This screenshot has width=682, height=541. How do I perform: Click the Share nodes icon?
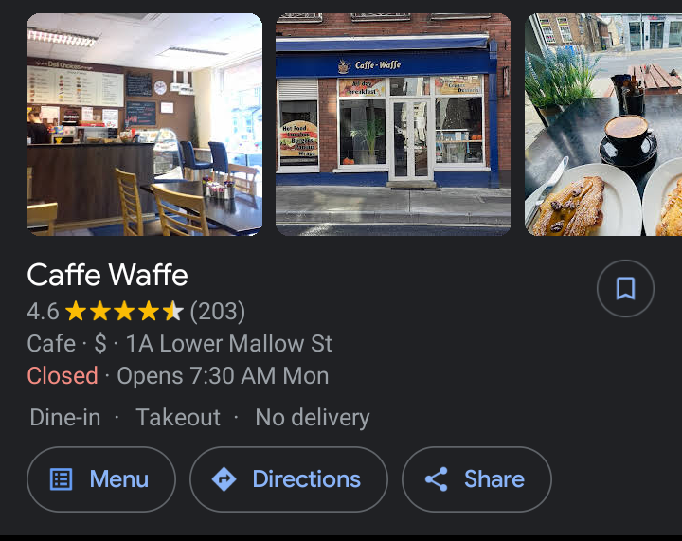tap(437, 479)
